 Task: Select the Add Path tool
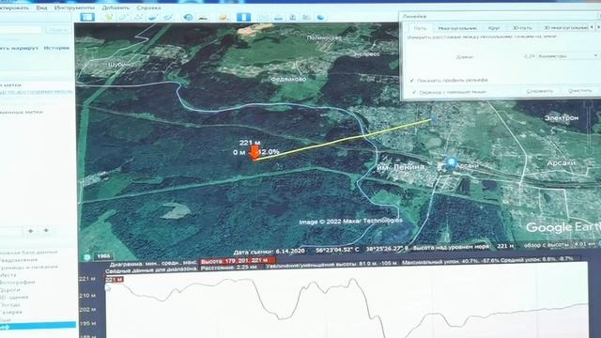click(x=138, y=17)
